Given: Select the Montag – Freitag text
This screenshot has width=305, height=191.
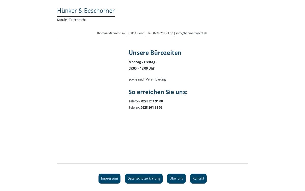Looking at the screenshot, I should [x=142, y=62].
